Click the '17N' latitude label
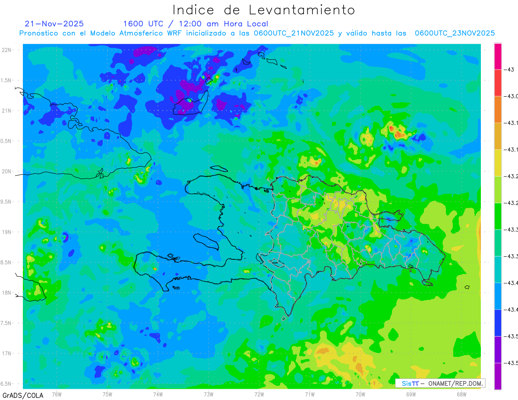This screenshot has width=518, height=400. tap(7, 354)
